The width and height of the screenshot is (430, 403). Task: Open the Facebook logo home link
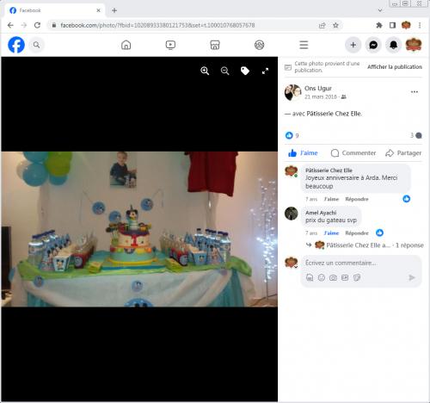tap(16, 45)
